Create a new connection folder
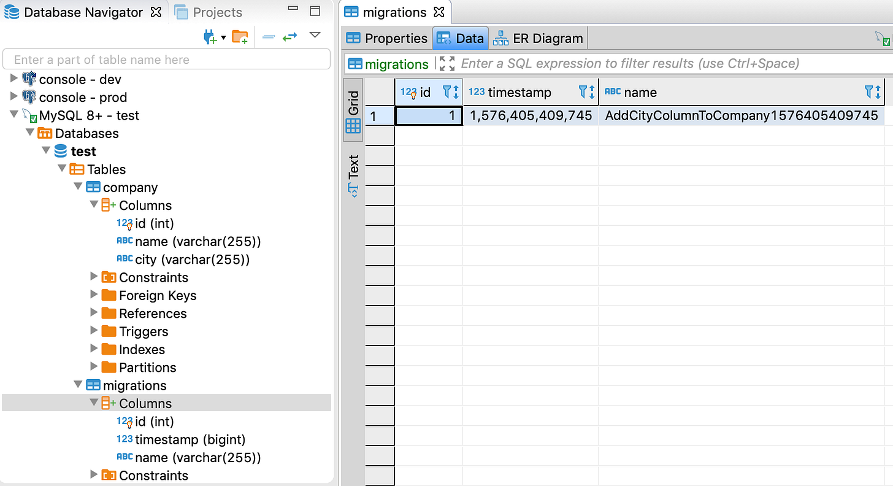 (240, 36)
